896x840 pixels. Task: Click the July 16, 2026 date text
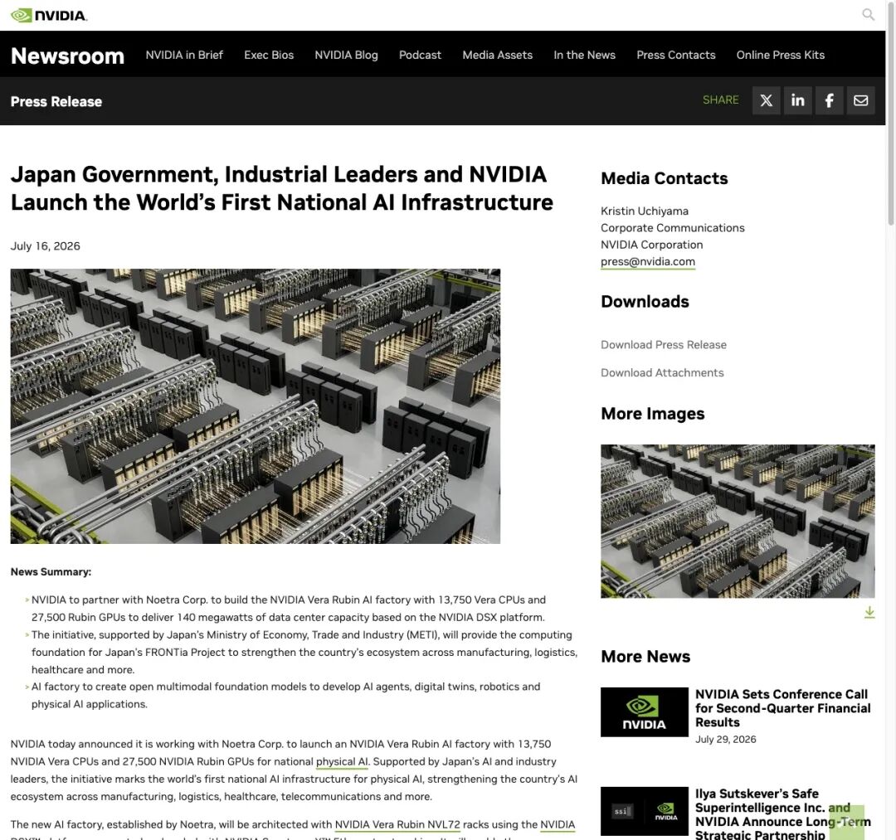(45, 245)
